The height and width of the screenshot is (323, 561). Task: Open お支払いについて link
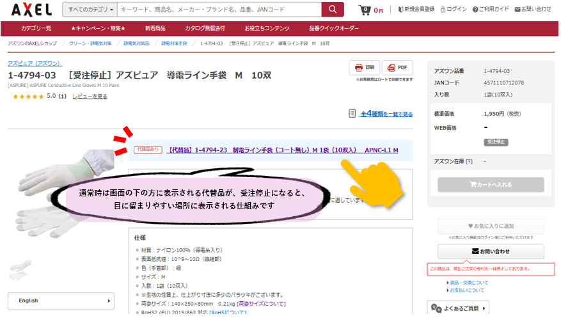pos(466,290)
